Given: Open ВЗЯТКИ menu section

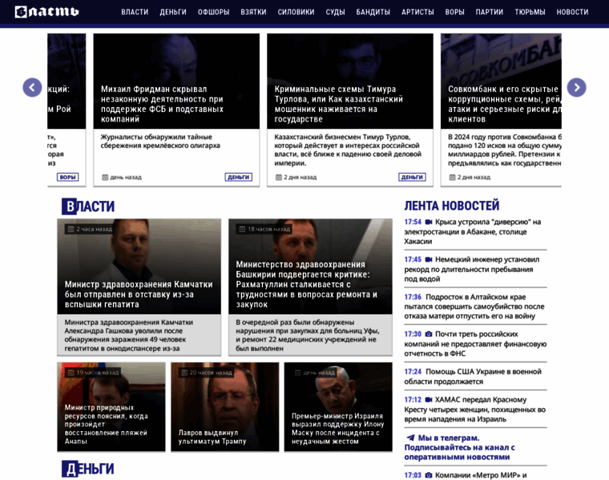Looking at the screenshot, I should point(253,12).
